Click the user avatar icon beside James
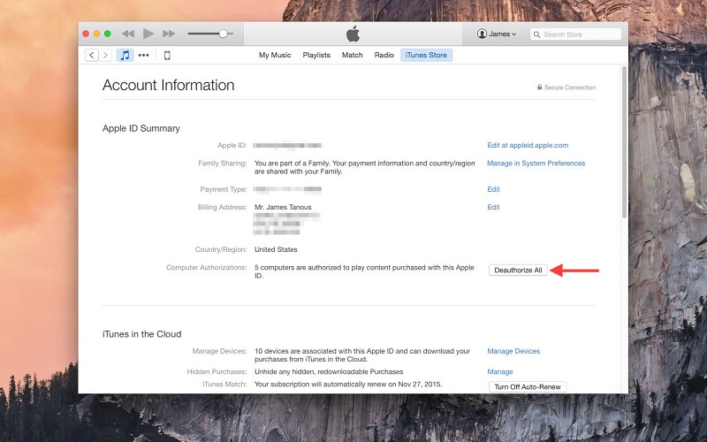This screenshot has height=442, width=707. 482,34
